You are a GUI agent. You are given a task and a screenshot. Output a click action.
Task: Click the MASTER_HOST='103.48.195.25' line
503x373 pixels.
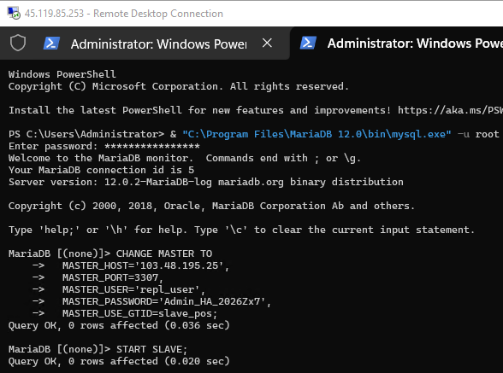[x=145, y=265]
